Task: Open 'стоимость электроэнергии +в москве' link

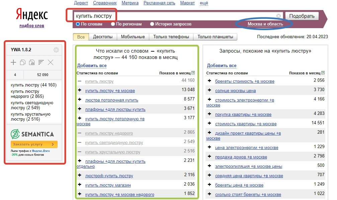Action: tap(240, 103)
